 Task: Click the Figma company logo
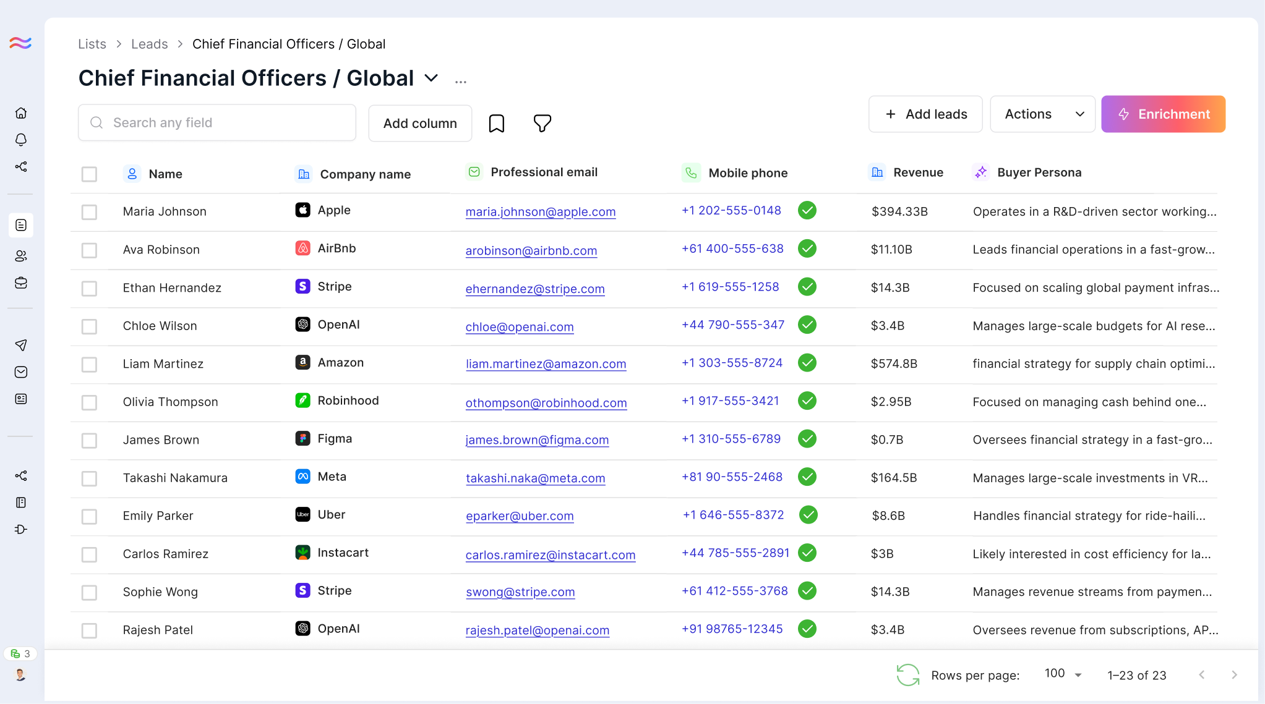302,439
